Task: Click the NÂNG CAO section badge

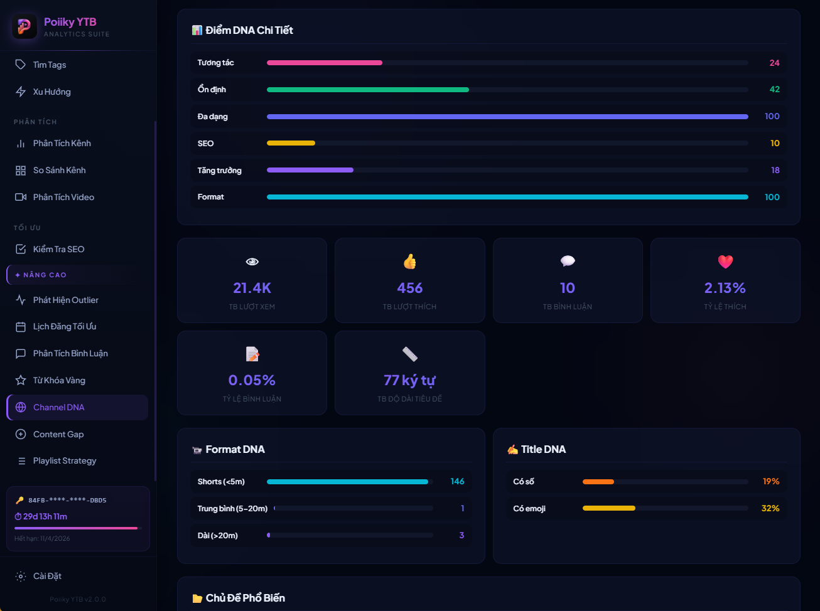Action: 41,275
